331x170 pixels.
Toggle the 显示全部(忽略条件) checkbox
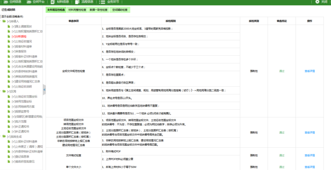pos(0,17)
